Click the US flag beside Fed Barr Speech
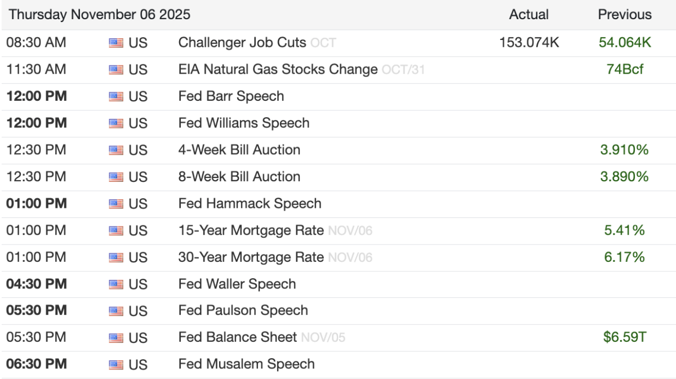The image size is (676, 379). click(116, 96)
